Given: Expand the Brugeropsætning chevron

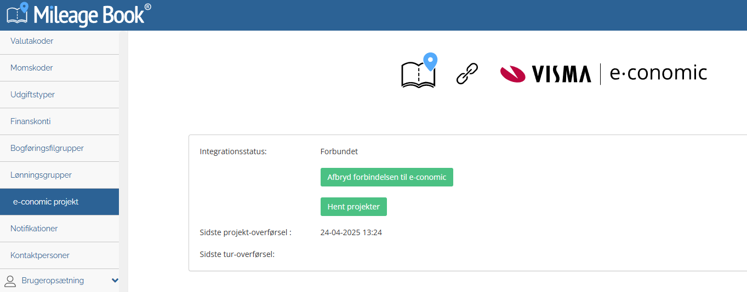Looking at the screenshot, I should point(115,281).
